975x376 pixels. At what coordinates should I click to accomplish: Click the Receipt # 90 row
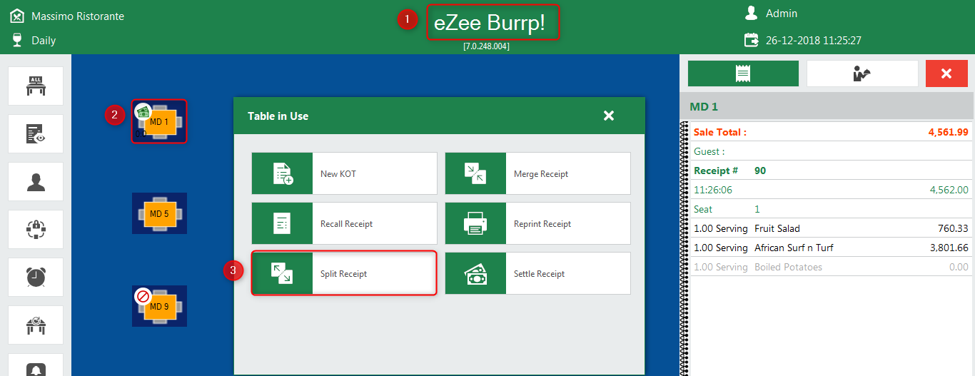[831, 171]
